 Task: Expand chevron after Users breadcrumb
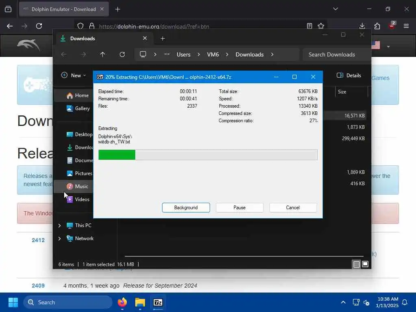(x=198, y=54)
